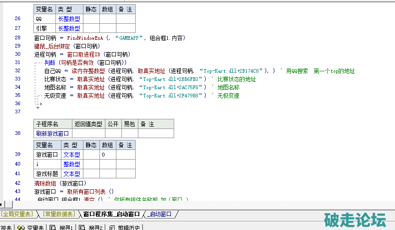
Task: Toggle the 静态 cell for variable 游戏标题
Action: tap(91, 174)
